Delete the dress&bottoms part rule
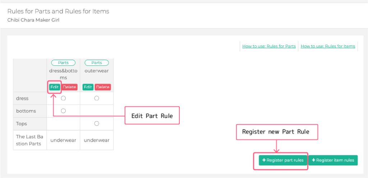This screenshot has height=178, width=368. pos(70,87)
